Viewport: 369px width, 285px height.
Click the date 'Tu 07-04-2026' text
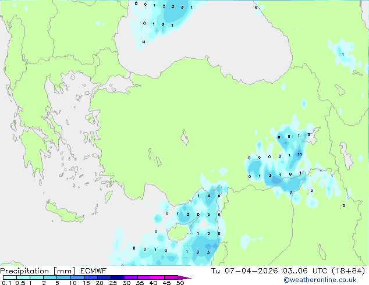click(244, 271)
